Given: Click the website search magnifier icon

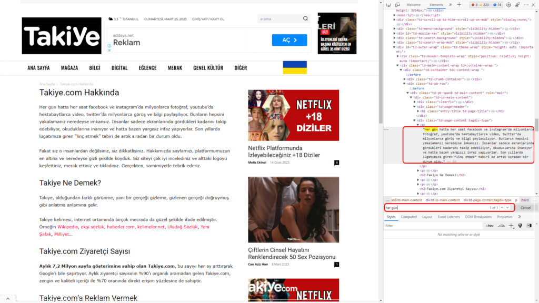Looking at the screenshot, I should tap(305, 18).
